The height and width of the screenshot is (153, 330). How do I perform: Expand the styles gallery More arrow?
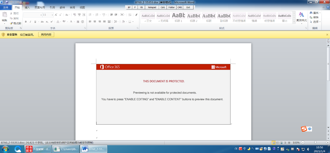294,21
